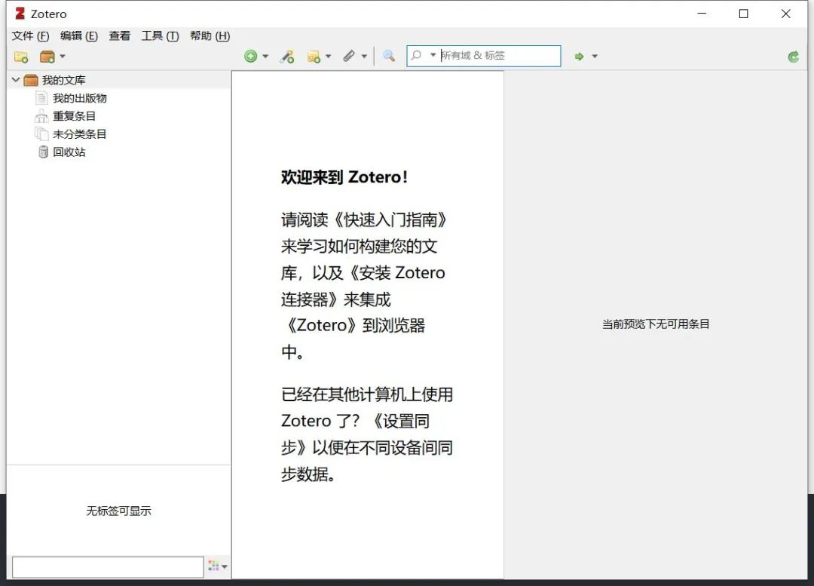Click the New Collection folder icon
Screen dimensions: 814x586
21,57
